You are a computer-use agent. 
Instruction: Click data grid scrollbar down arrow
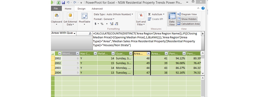[203, 73]
